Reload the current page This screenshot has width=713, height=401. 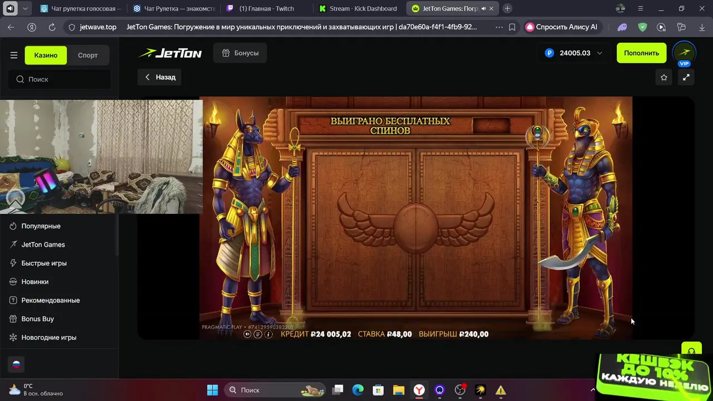click(52, 27)
